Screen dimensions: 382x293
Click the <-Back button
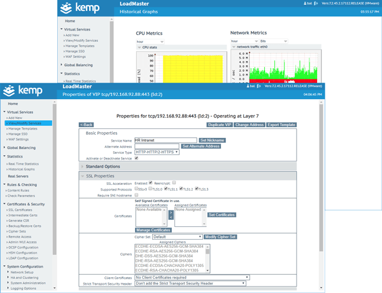tap(86, 125)
